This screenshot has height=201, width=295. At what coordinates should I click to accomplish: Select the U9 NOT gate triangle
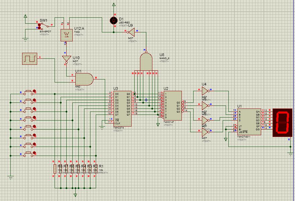click(x=131, y=32)
